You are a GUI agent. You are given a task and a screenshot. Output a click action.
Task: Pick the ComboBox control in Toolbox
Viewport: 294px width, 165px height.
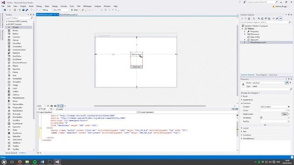coord(17,47)
